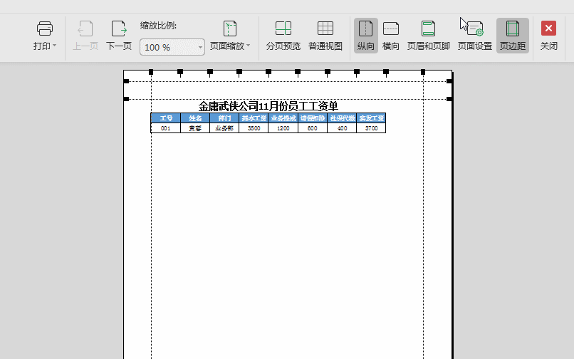Open the Print dropdown arrow

pos(55,46)
